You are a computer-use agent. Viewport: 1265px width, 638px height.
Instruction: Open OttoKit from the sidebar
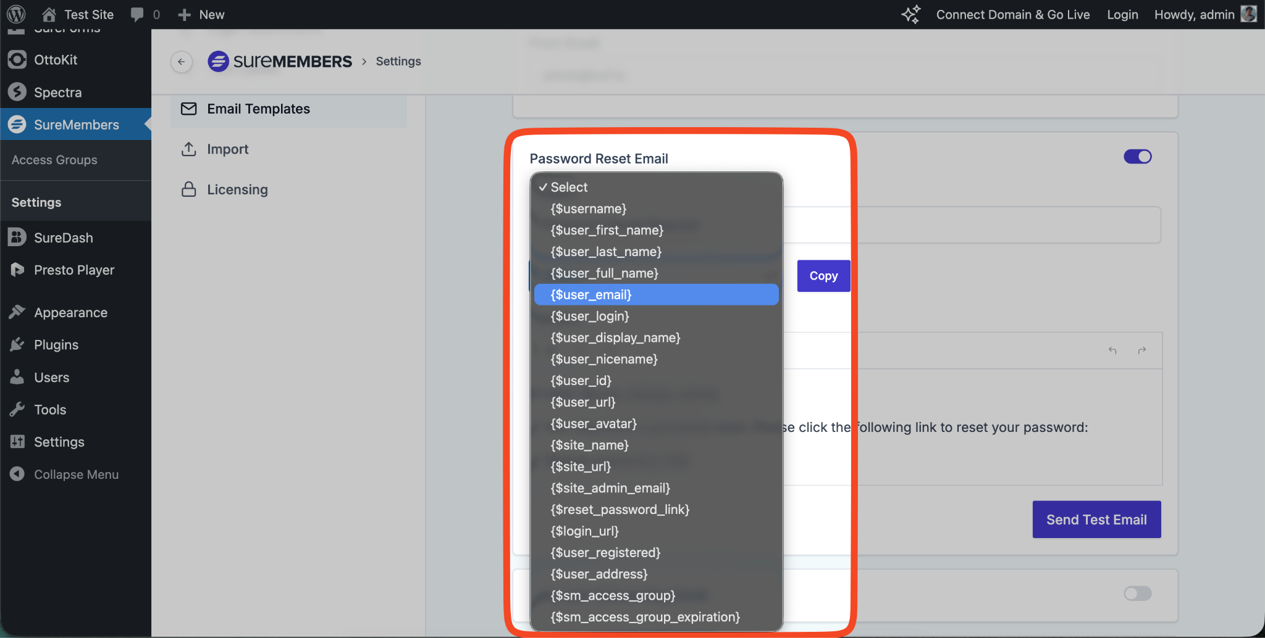(x=56, y=60)
